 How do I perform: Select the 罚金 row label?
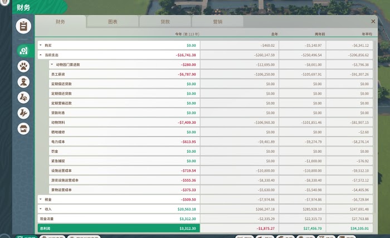tap(55, 152)
